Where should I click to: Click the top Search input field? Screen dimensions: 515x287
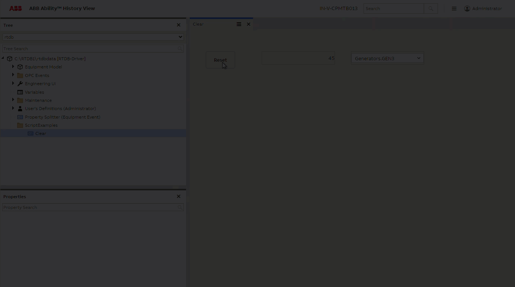pyautogui.click(x=394, y=9)
